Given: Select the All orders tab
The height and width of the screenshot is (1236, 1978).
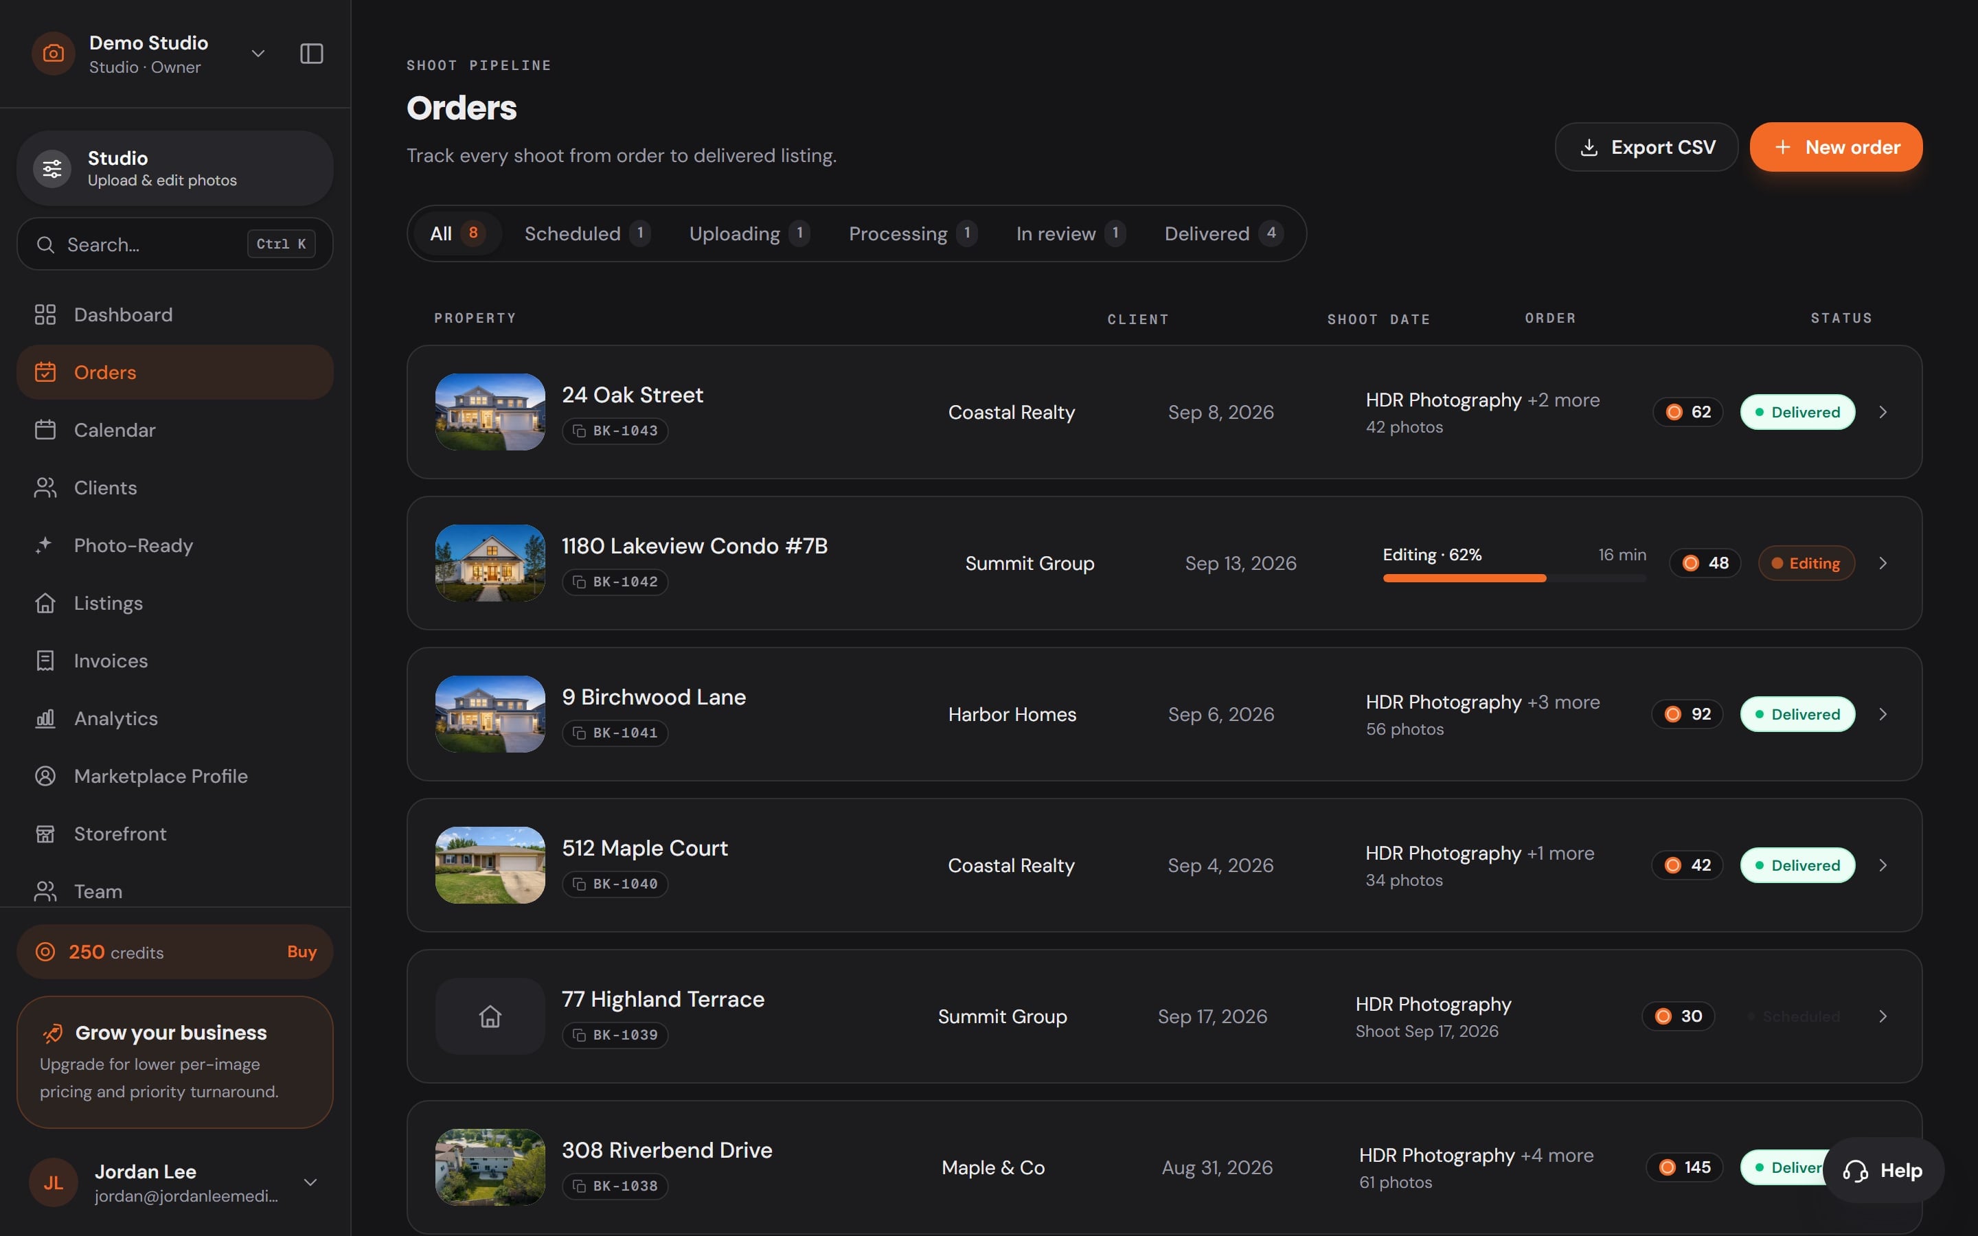Looking at the screenshot, I should 457,233.
